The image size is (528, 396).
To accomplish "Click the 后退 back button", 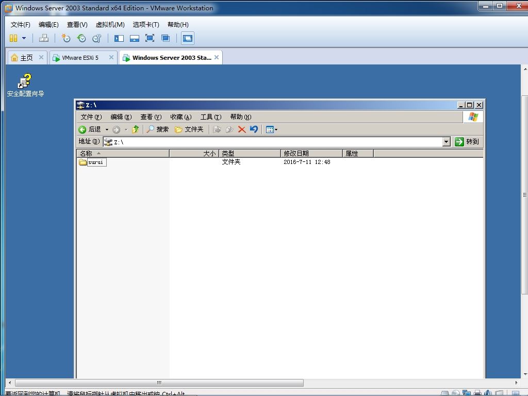I will pyautogui.click(x=90, y=129).
